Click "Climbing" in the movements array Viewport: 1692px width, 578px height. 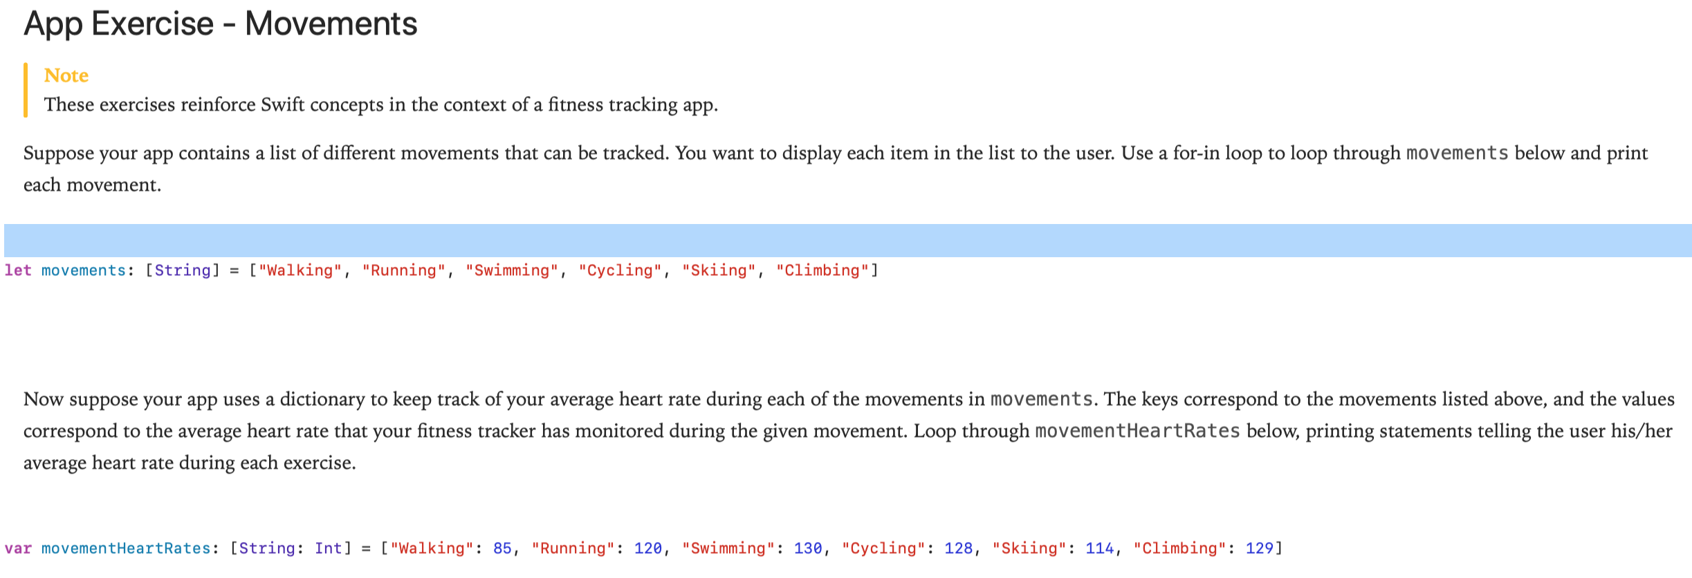pyautogui.click(x=822, y=270)
